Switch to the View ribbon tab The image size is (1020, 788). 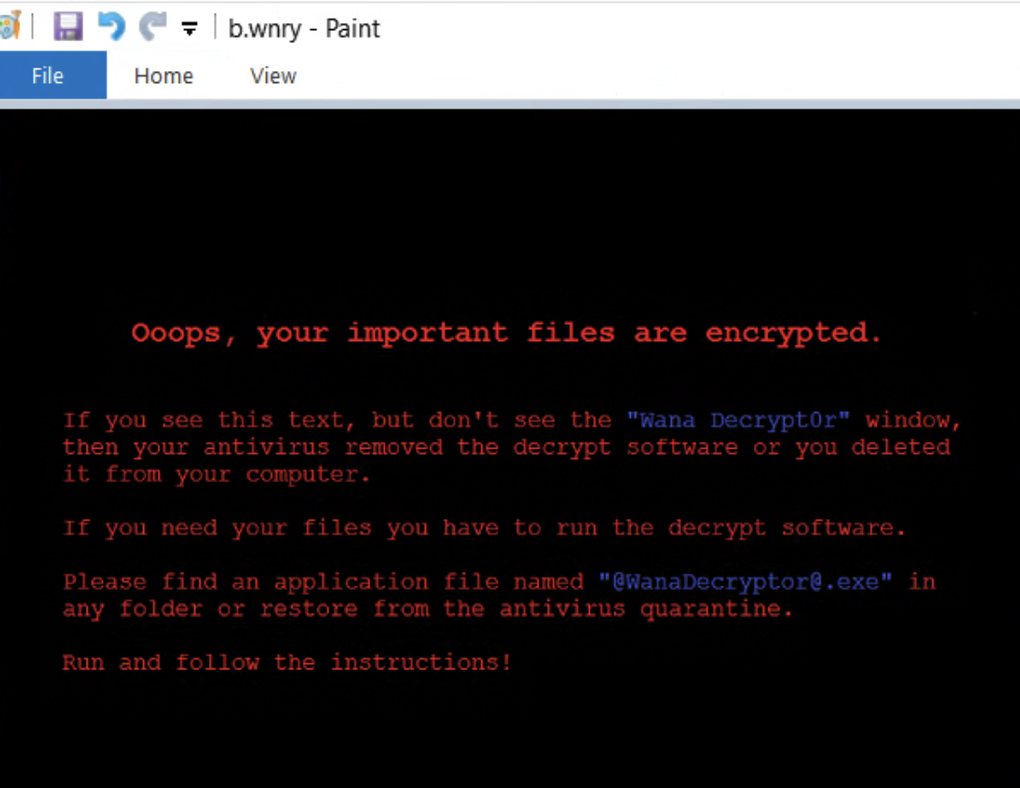click(273, 76)
